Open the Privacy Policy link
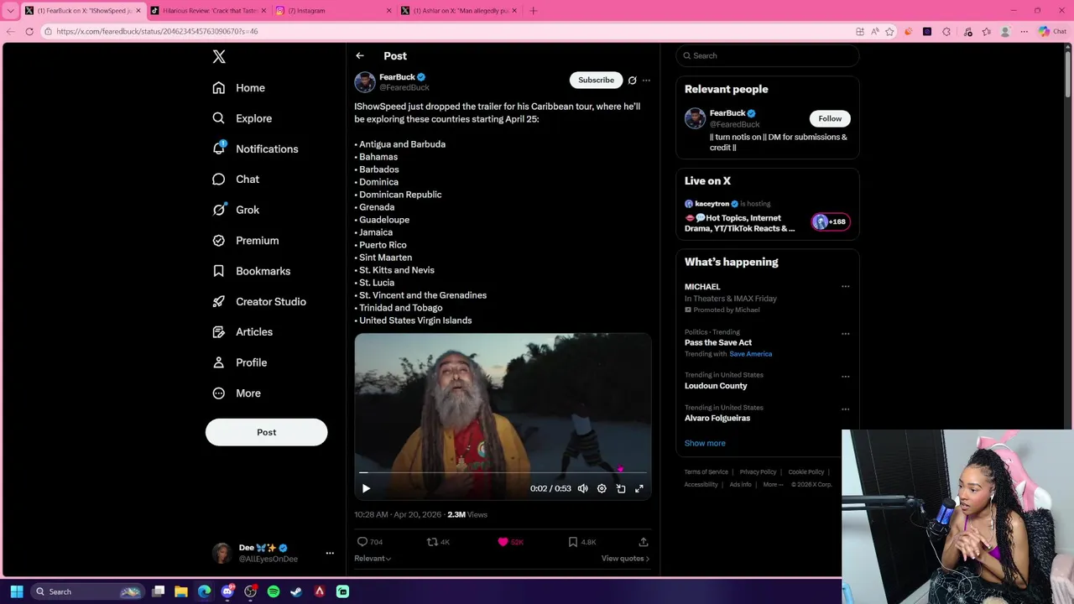The height and width of the screenshot is (604, 1074). pyautogui.click(x=758, y=472)
